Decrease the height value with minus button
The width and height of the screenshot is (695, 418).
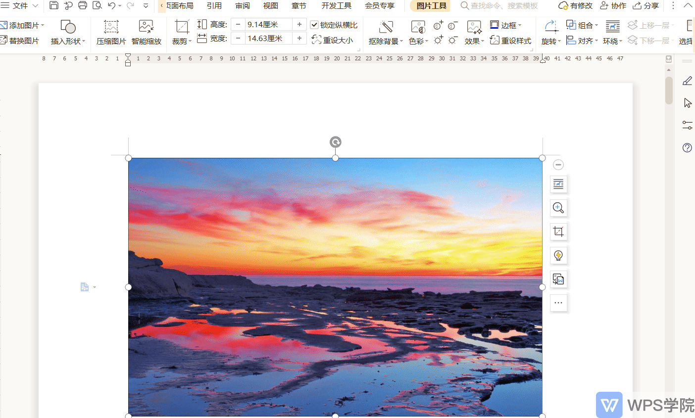click(238, 24)
